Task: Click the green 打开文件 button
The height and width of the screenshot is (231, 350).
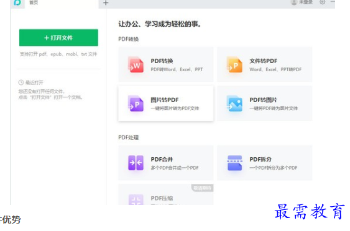Action: 58,38
